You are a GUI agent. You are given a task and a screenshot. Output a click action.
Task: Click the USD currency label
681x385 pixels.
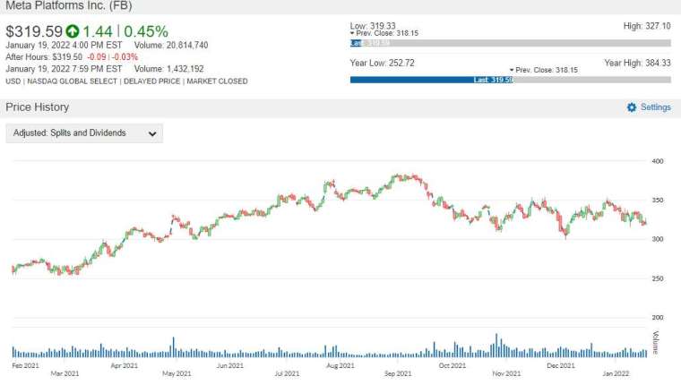point(13,81)
